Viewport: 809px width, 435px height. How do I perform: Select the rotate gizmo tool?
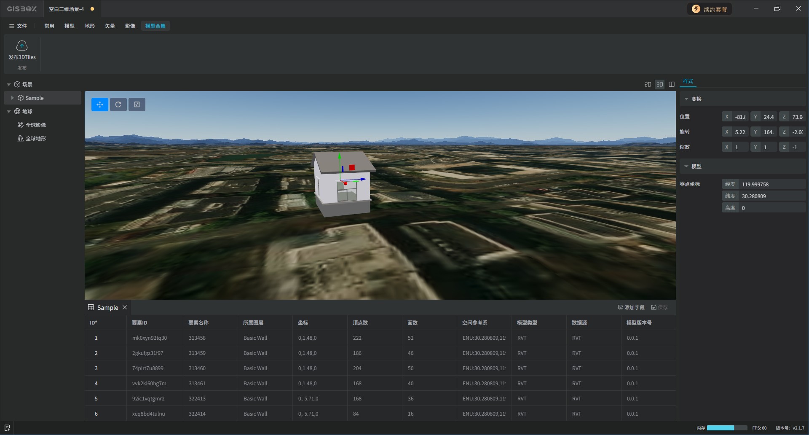118,105
